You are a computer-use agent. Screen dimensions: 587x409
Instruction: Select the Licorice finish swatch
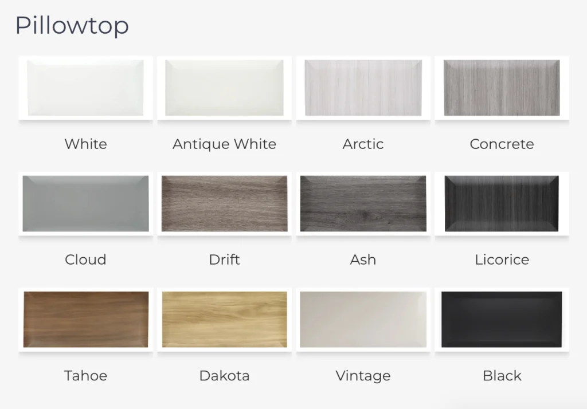point(502,203)
